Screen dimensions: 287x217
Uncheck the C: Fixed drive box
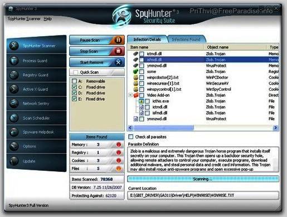click(x=74, y=87)
